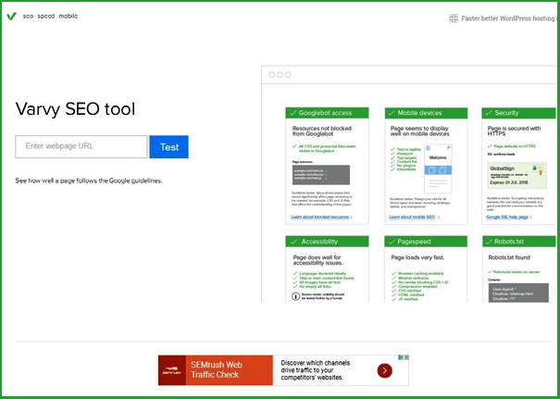This screenshot has width=560, height=399.
Task: Click the green Varvy checkmark logo
Action: 11,16
